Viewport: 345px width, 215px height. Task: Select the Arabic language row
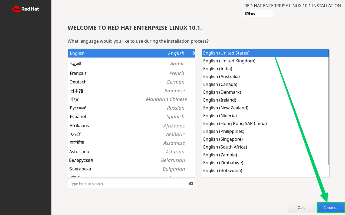(132, 63)
